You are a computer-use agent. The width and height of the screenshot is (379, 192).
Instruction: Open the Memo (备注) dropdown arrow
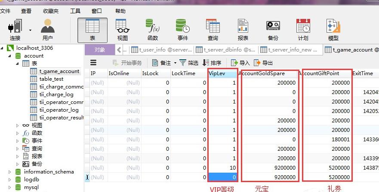[175, 63]
